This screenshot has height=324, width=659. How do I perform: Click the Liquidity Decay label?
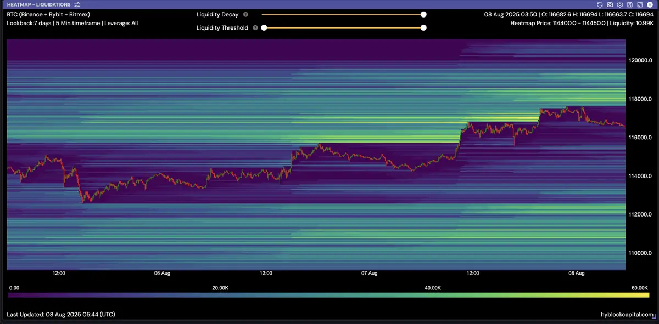[217, 15]
